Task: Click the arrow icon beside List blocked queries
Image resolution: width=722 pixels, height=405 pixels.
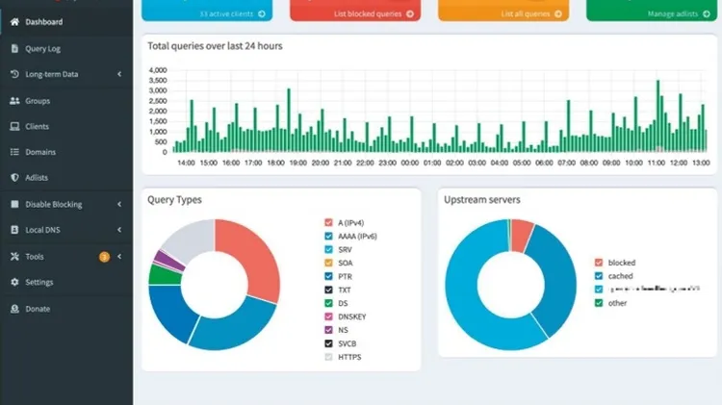Action: click(x=410, y=13)
